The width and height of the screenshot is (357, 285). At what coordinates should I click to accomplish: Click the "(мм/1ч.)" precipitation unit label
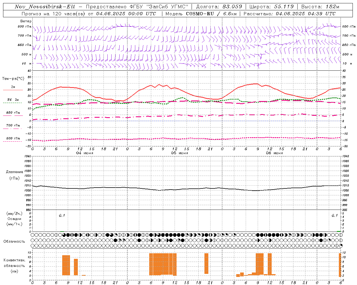click(15, 224)
